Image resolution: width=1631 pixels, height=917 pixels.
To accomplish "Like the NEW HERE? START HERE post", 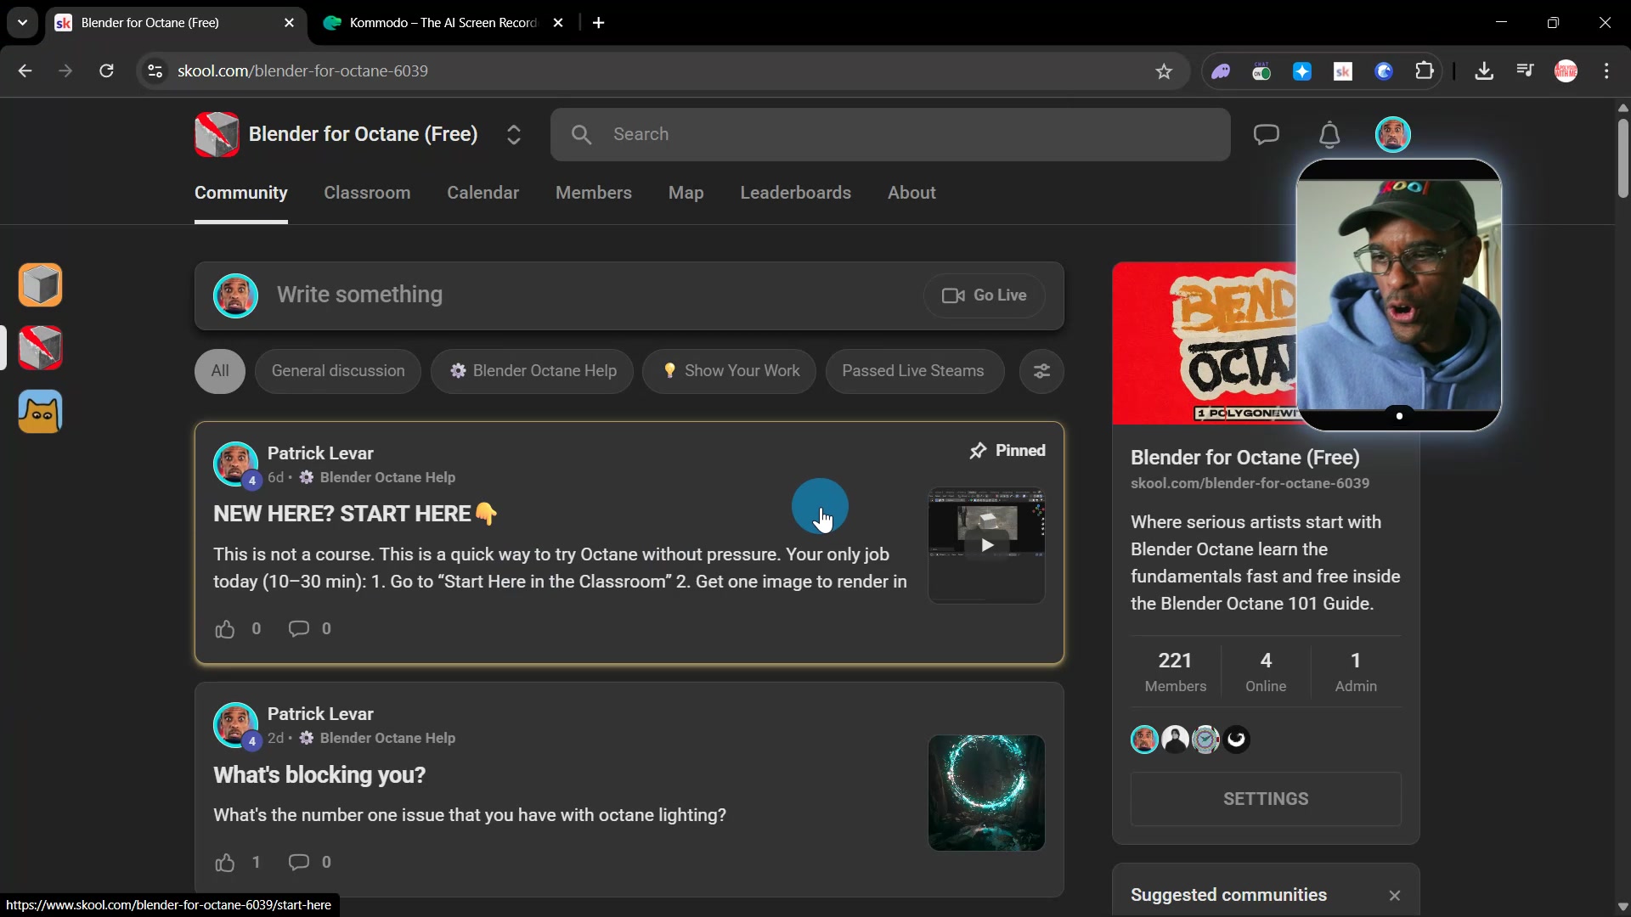I will click(224, 629).
